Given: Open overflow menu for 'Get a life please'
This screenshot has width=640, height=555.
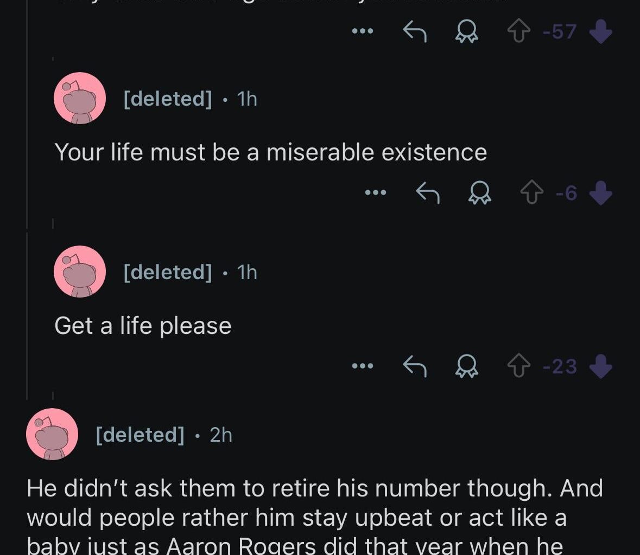Looking at the screenshot, I should 363,366.
